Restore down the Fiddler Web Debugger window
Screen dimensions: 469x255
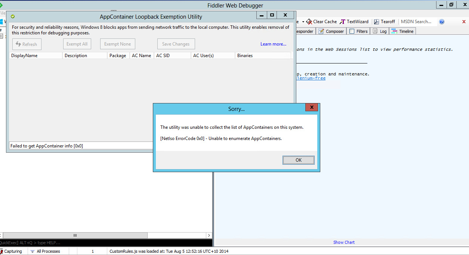pyautogui.click(x=451, y=4)
